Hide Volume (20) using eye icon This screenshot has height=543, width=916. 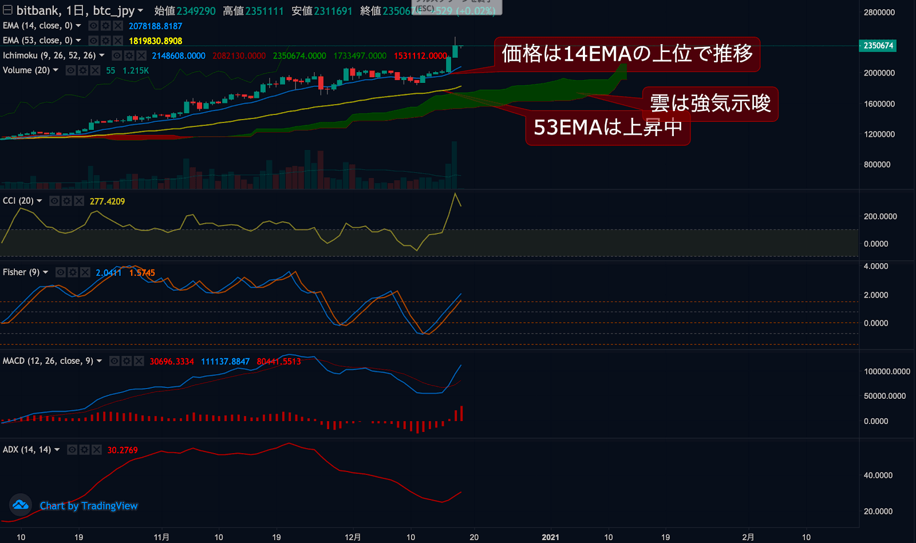click(x=70, y=70)
